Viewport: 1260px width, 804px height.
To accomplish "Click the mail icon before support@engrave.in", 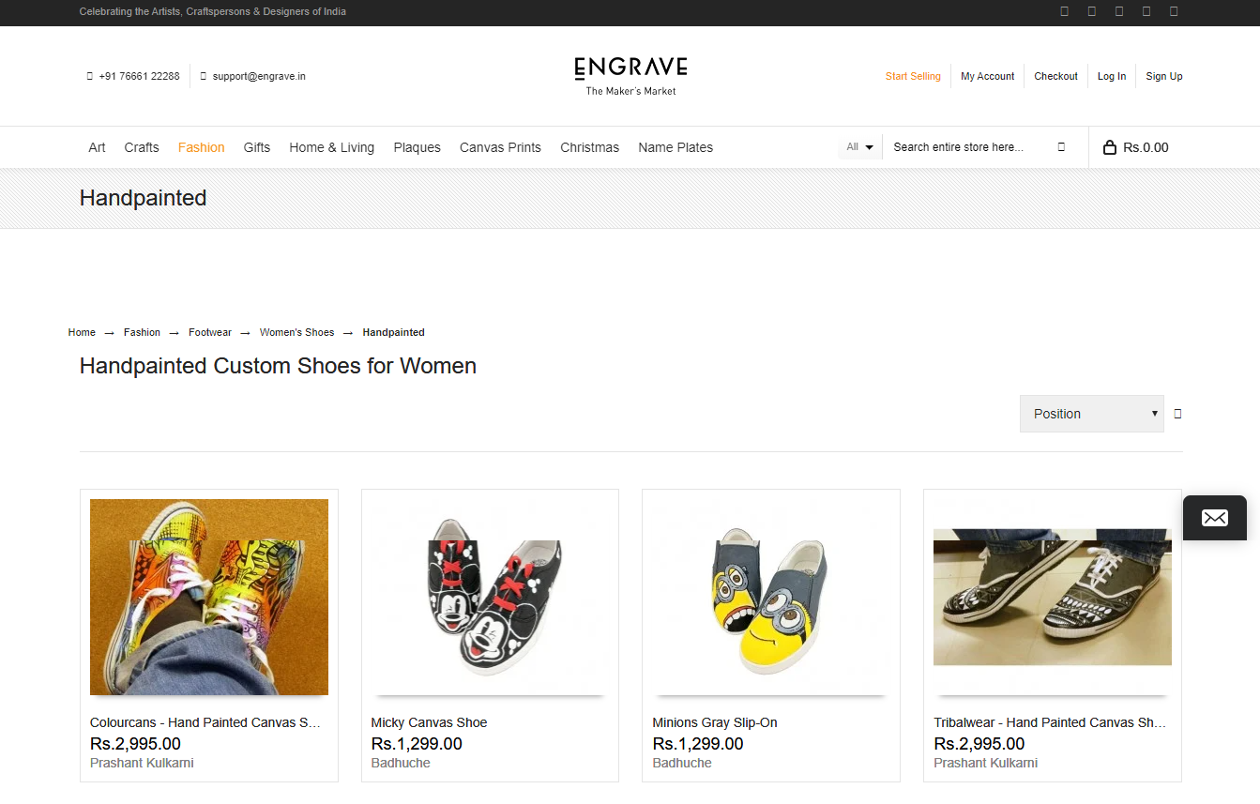I will click(204, 77).
